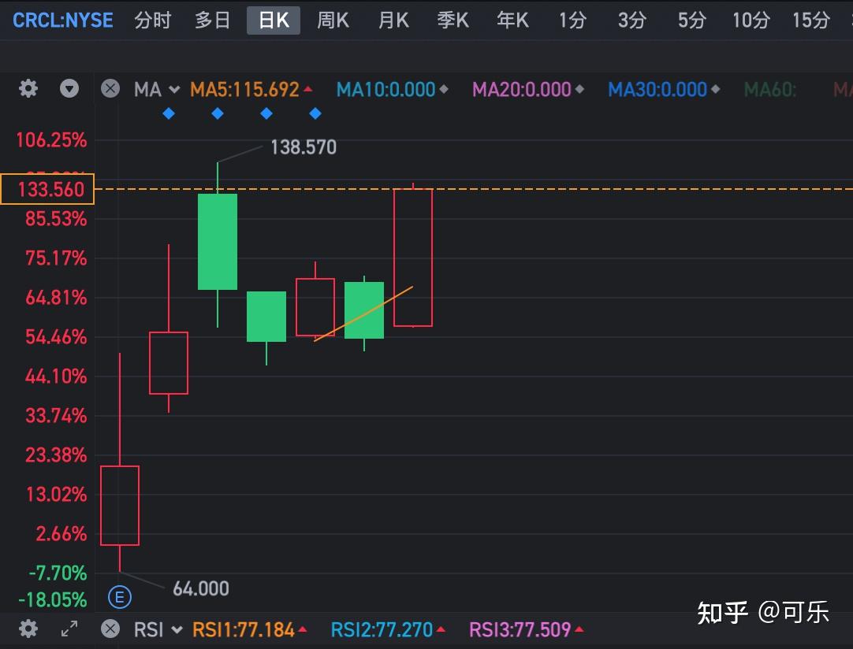Switch to the 周K tab
The height and width of the screenshot is (649, 853).
(x=333, y=20)
